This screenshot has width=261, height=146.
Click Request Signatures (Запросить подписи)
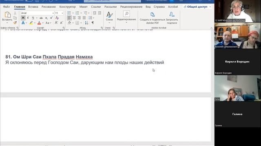click(x=172, y=18)
